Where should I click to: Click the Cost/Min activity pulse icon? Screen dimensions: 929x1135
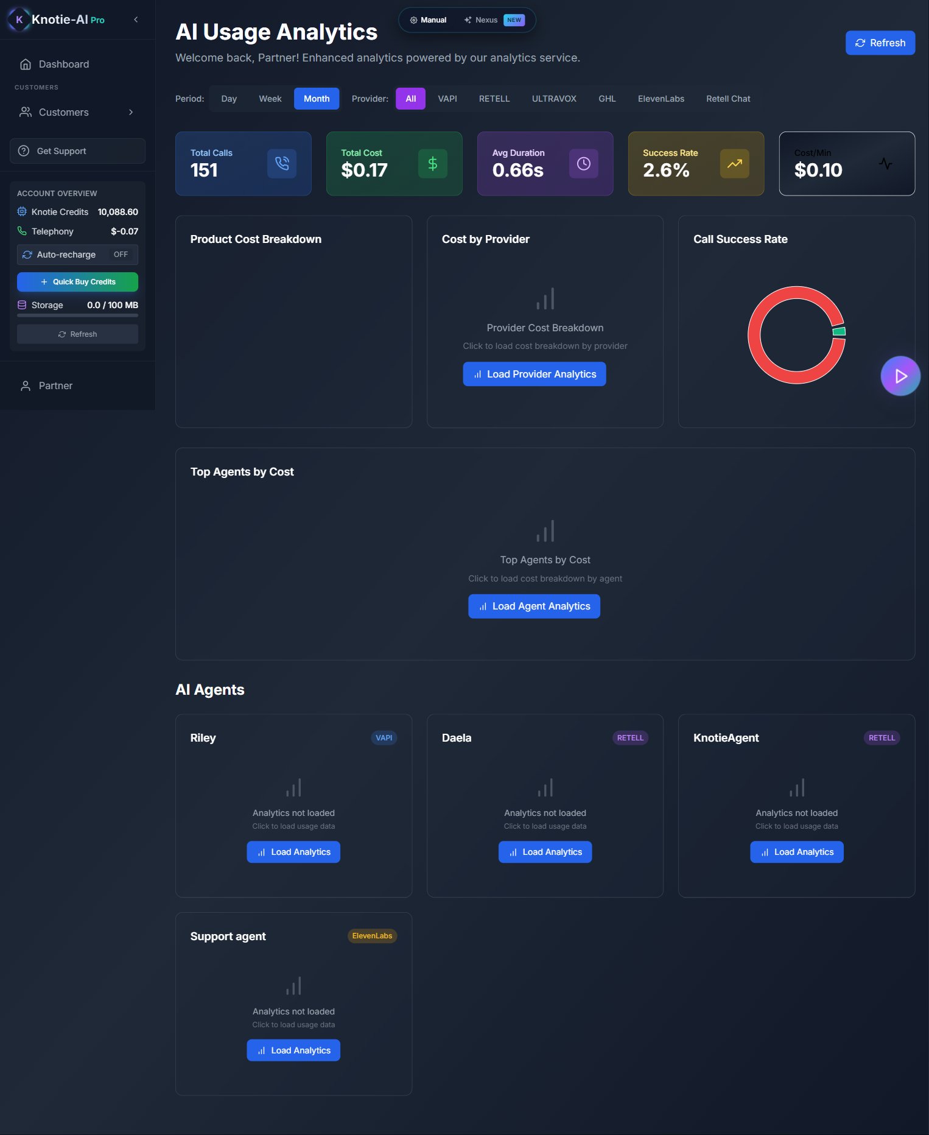886,163
